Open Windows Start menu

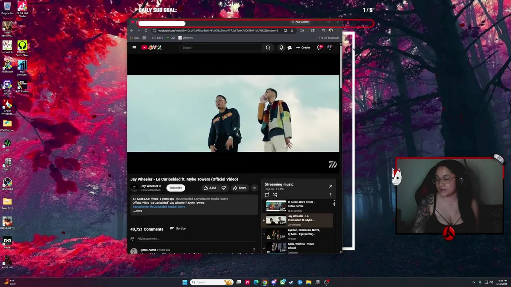click(185, 282)
